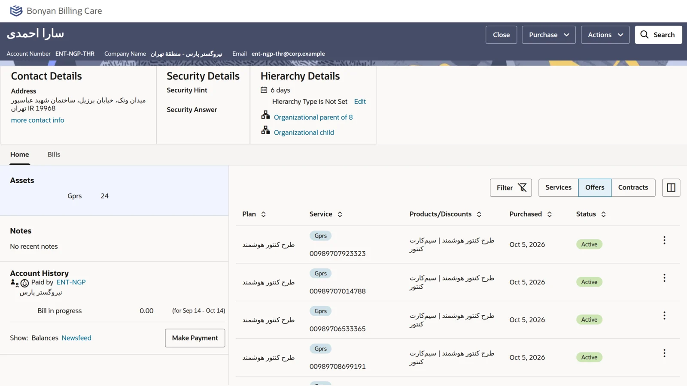The width and height of the screenshot is (687, 386).
Task: Sort by Status column arrows
Action: [603, 214]
